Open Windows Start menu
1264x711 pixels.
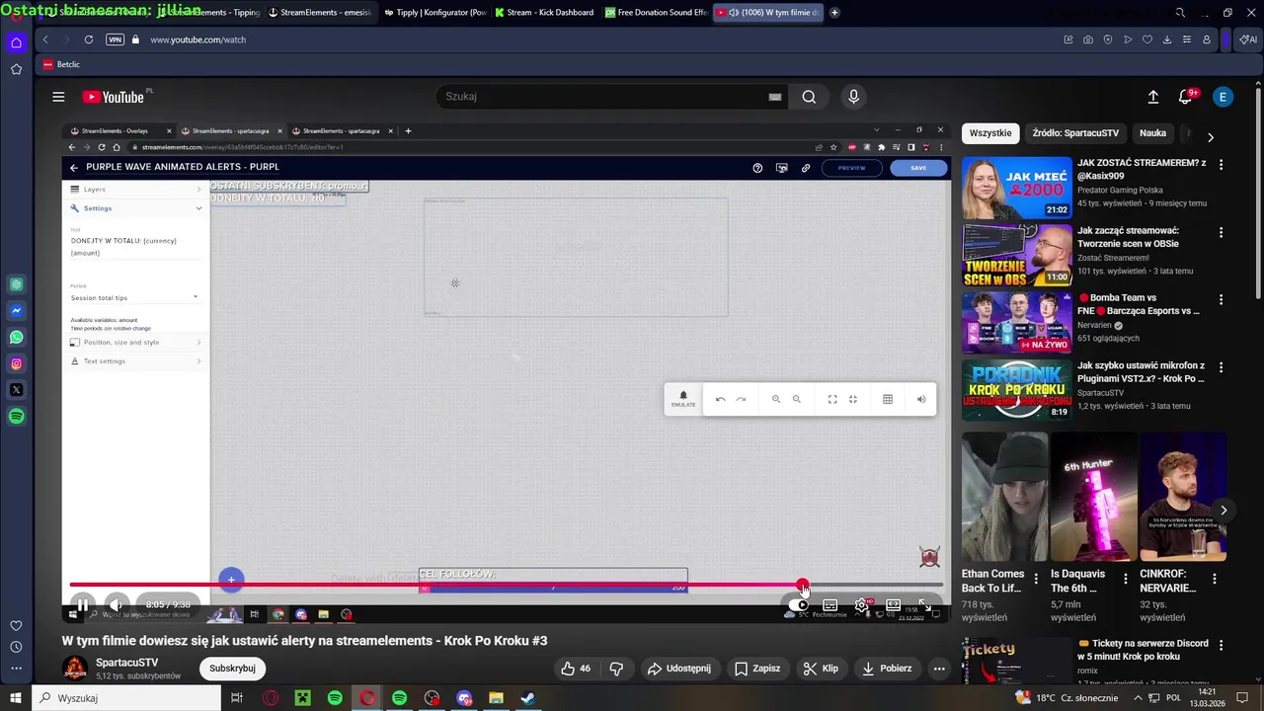15,698
